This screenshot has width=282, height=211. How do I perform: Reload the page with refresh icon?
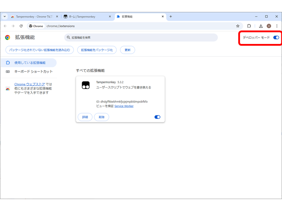(21, 26)
